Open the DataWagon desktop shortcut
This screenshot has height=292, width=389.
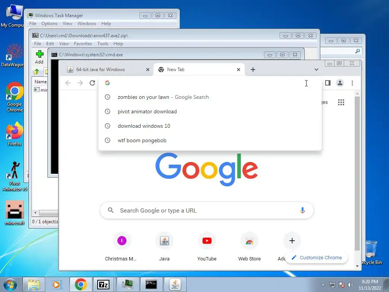[13, 56]
